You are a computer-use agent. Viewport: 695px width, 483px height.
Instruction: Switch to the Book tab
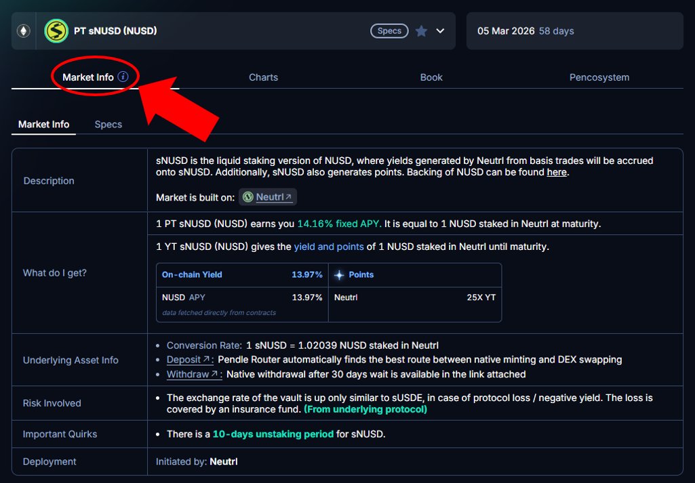click(431, 77)
